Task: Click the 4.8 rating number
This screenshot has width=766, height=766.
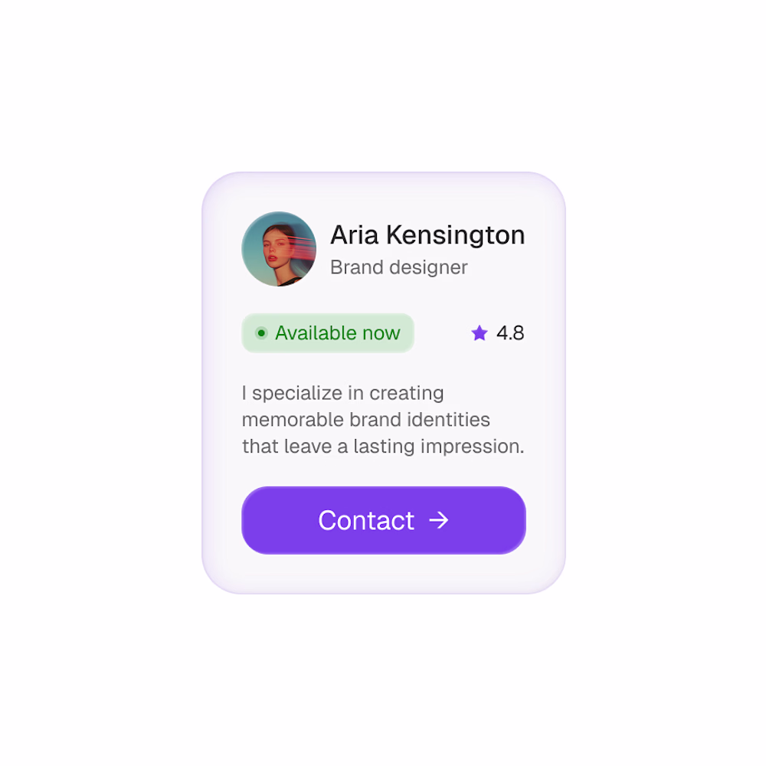Action: coord(510,333)
